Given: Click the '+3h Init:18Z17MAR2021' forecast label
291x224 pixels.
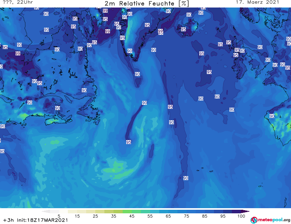Looking at the screenshot, I should 35,220.
